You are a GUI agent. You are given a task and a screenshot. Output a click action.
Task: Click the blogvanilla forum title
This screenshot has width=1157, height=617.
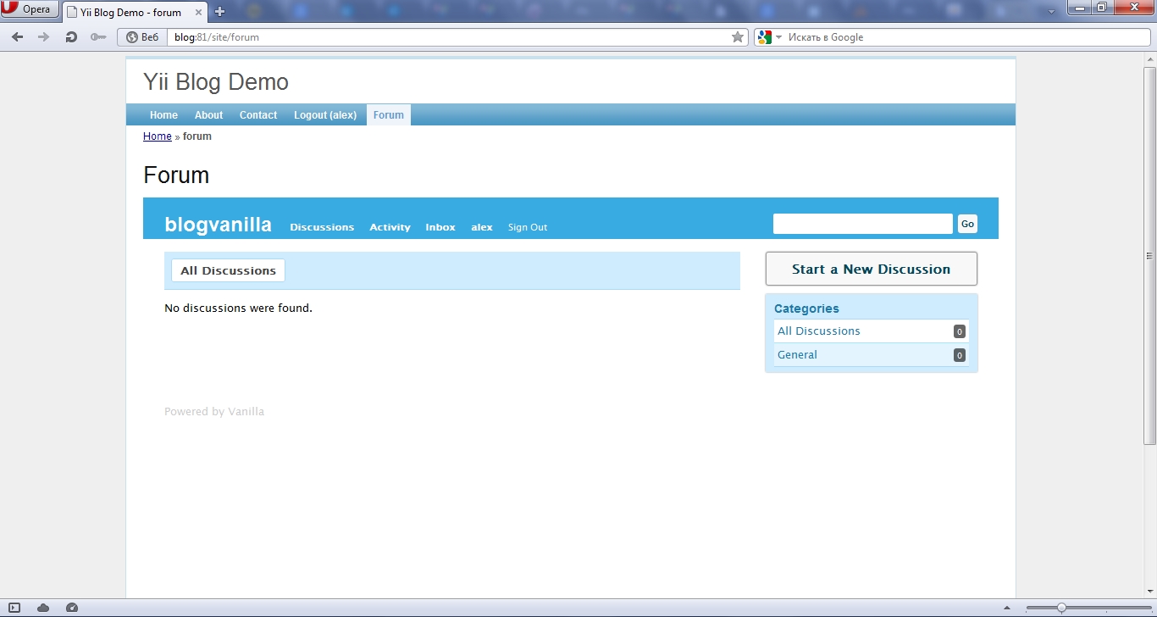(219, 225)
